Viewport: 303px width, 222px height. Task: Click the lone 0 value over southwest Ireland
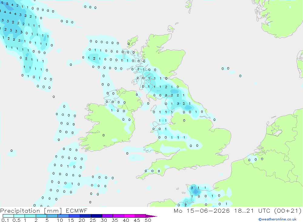[104, 135]
